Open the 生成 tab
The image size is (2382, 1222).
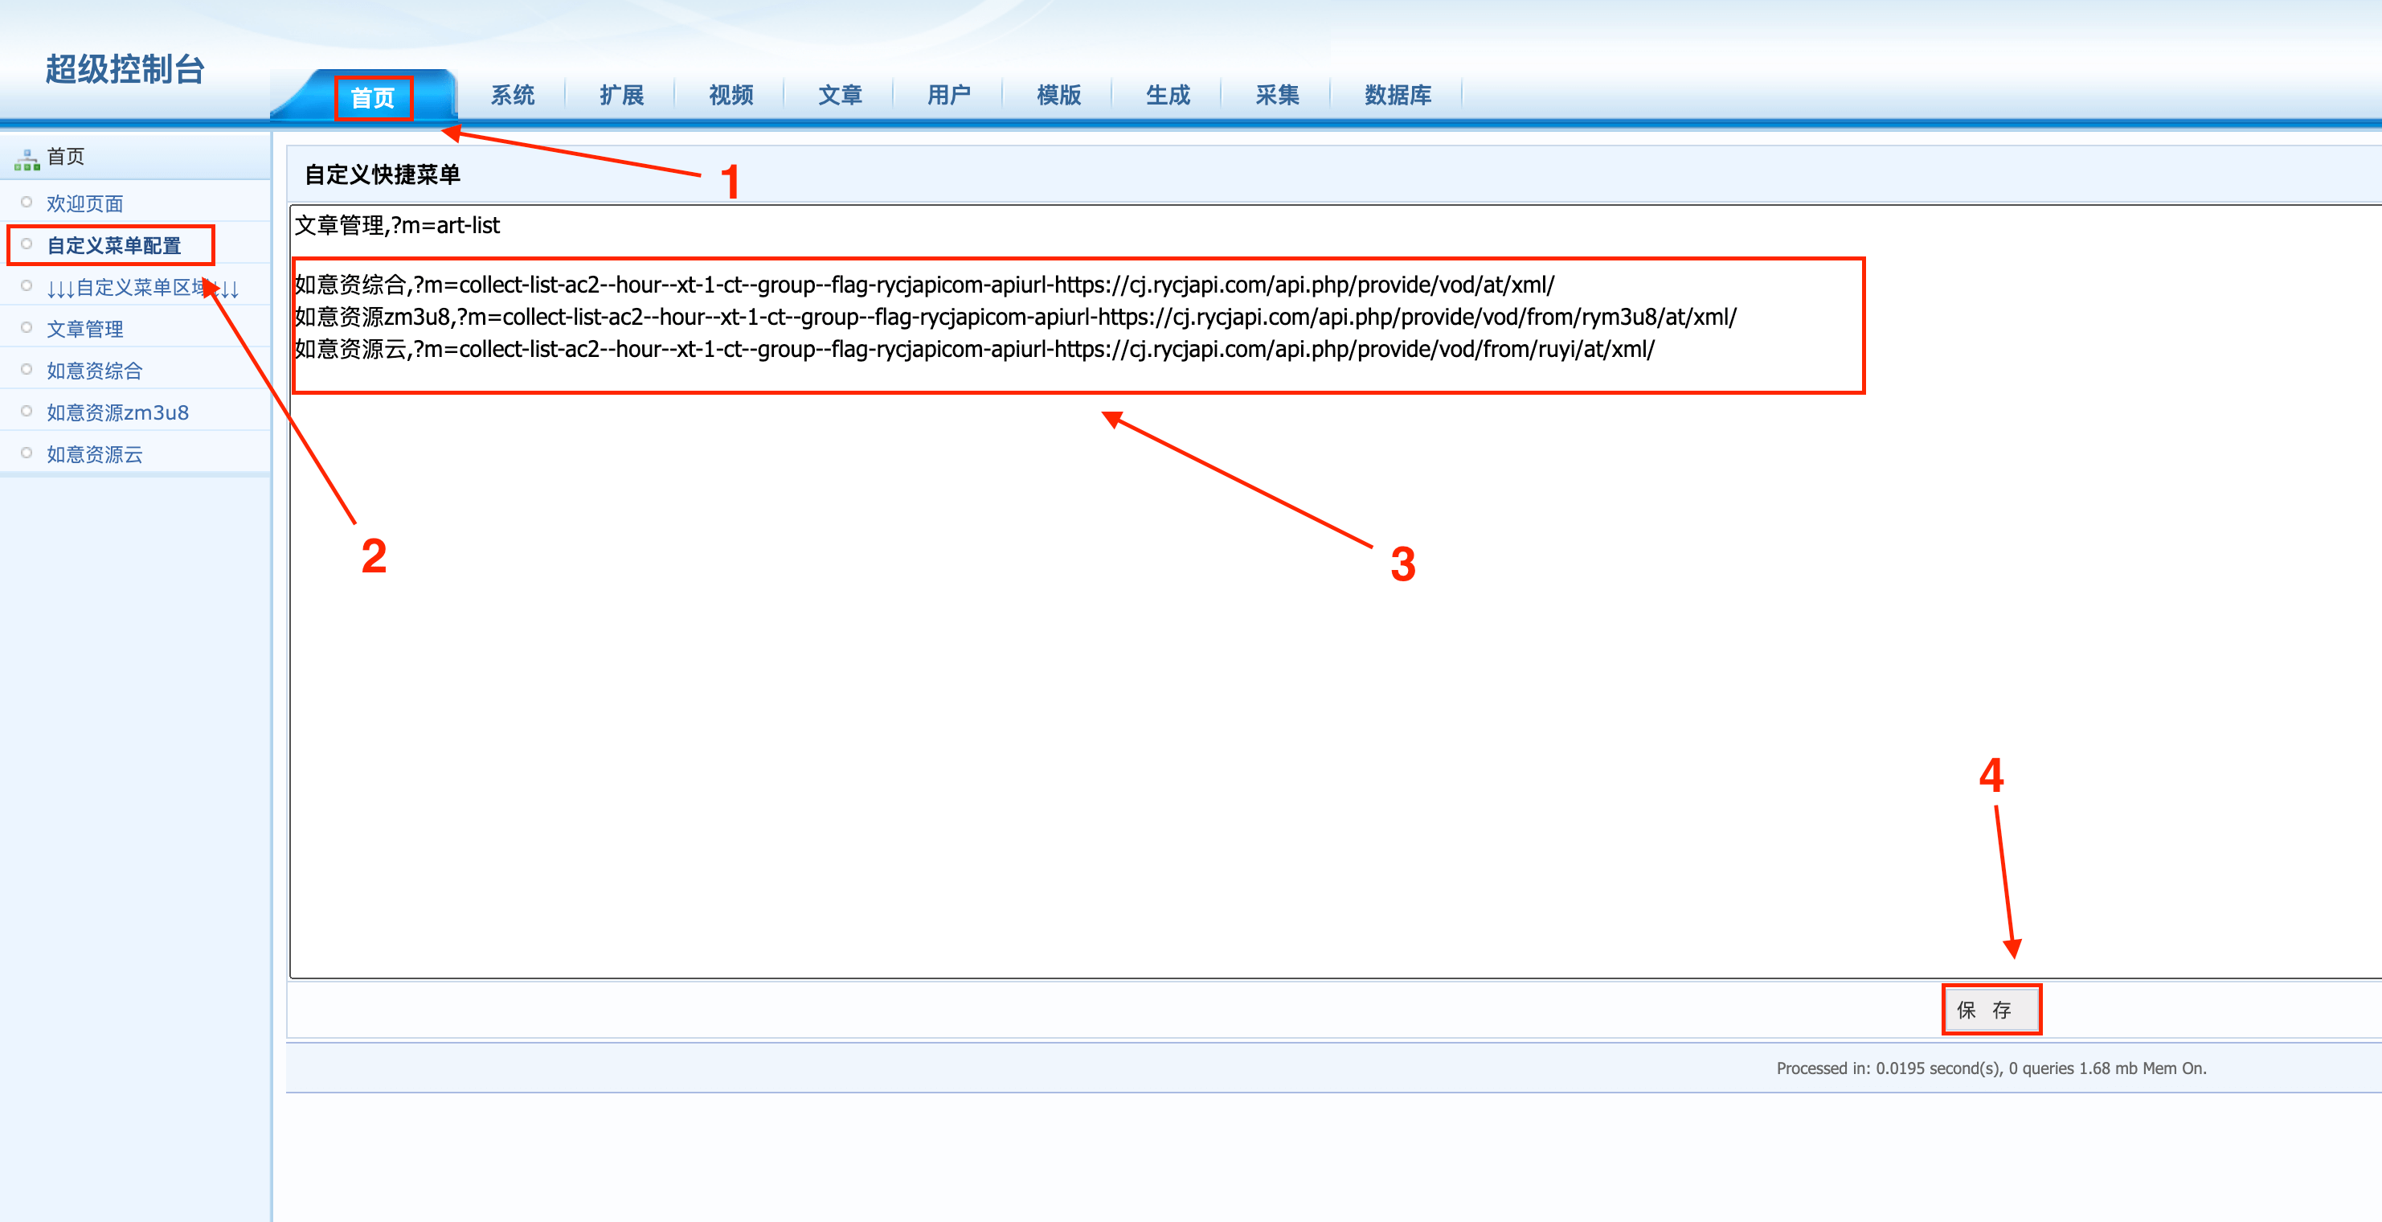1168,96
